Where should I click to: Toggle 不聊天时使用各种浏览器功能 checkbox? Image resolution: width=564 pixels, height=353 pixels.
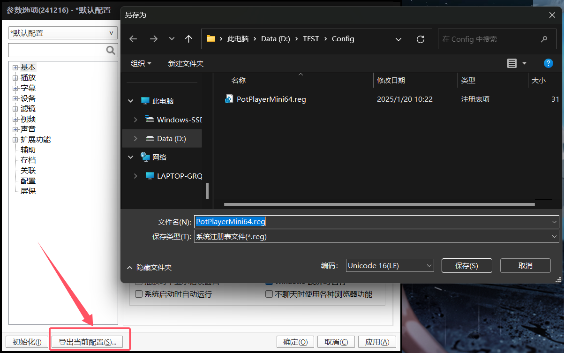269,294
